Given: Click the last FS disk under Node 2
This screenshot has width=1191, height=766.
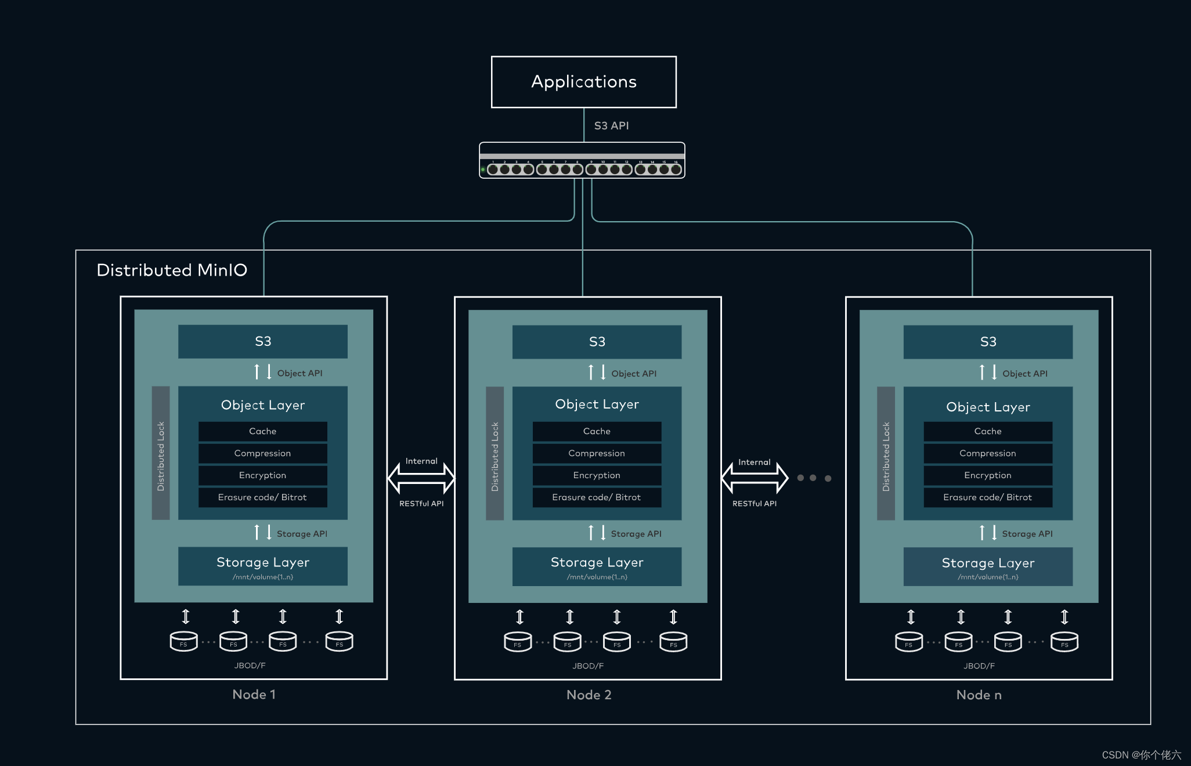Looking at the screenshot, I should [673, 642].
